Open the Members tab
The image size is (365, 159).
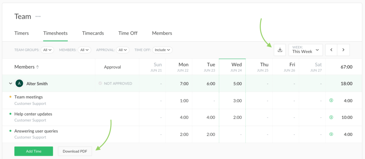point(162,33)
